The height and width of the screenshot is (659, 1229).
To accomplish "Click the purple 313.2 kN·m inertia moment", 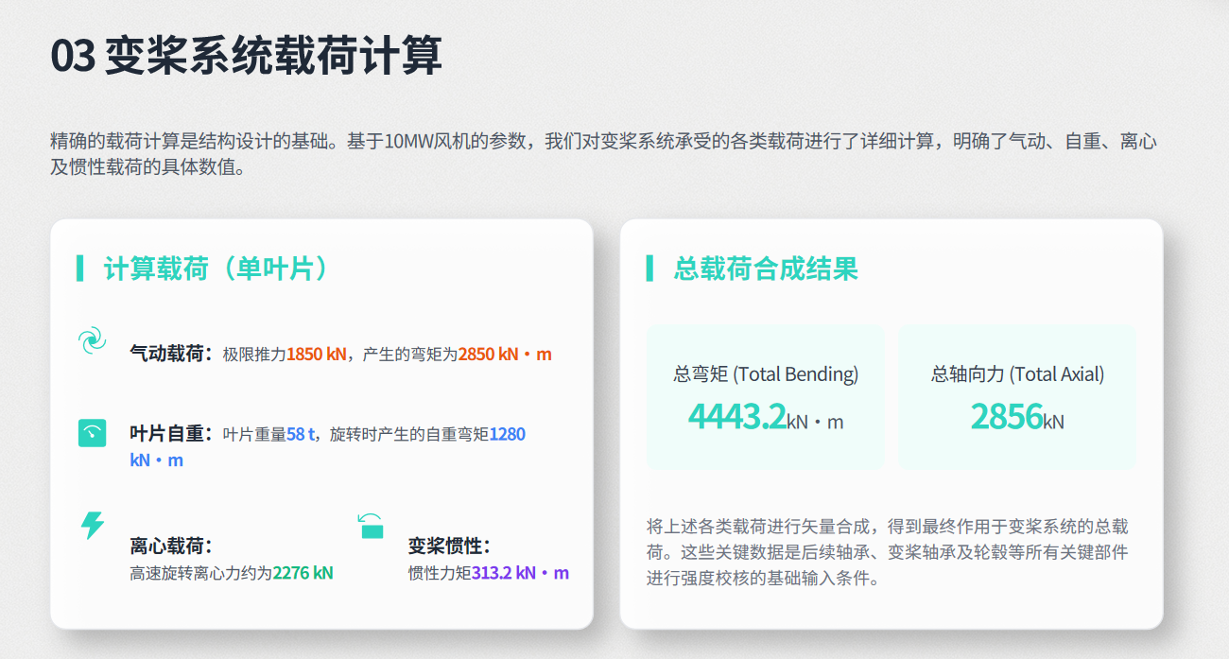I will (x=520, y=573).
